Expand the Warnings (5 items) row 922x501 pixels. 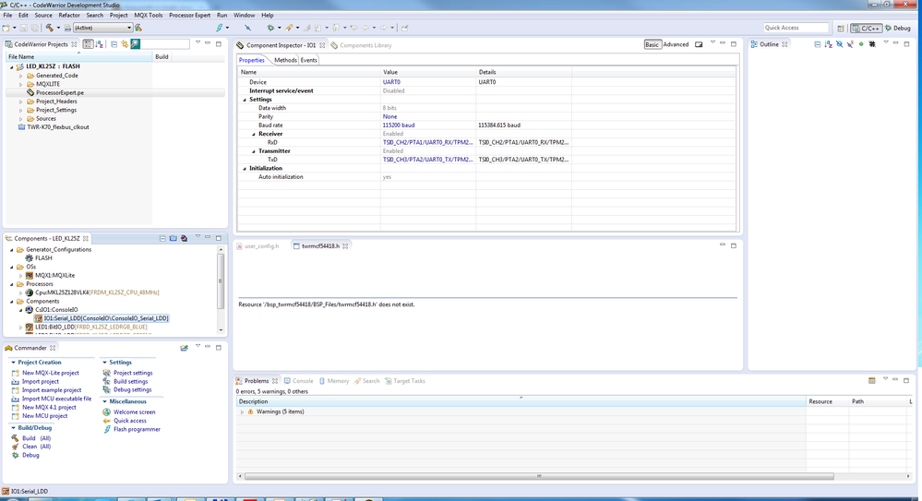coord(242,412)
